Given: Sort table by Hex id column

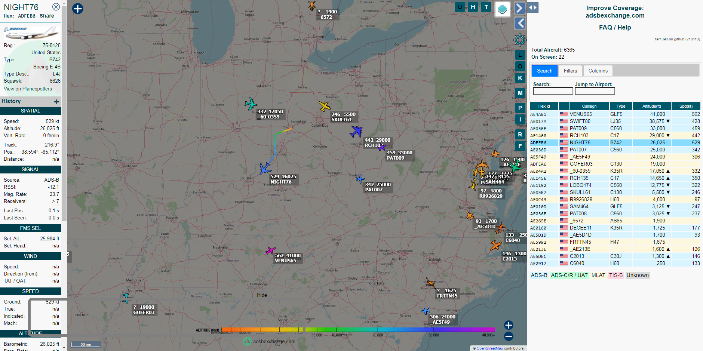Looking at the screenshot, I should [544, 106].
